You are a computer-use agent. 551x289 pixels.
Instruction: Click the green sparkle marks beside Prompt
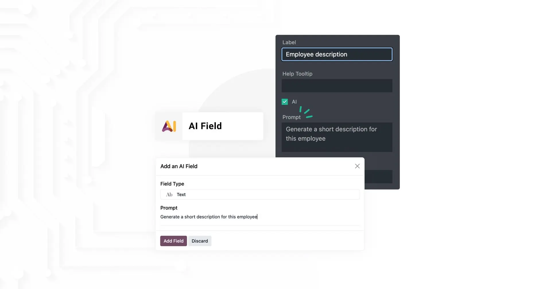pos(306,112)
